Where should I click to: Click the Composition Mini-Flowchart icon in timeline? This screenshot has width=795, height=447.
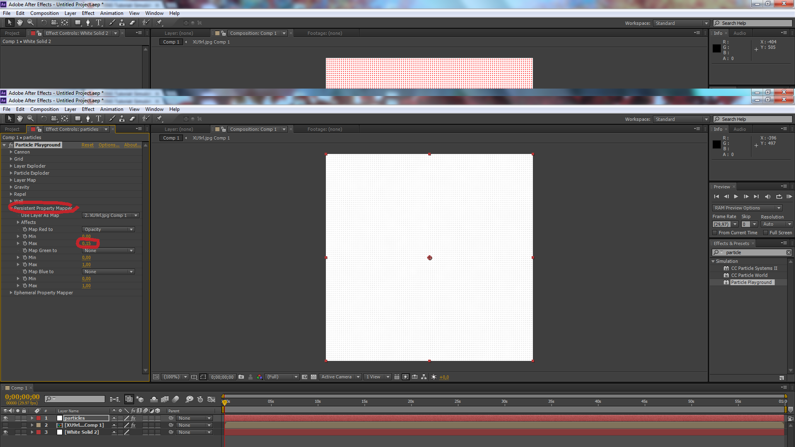pos(115,399)
